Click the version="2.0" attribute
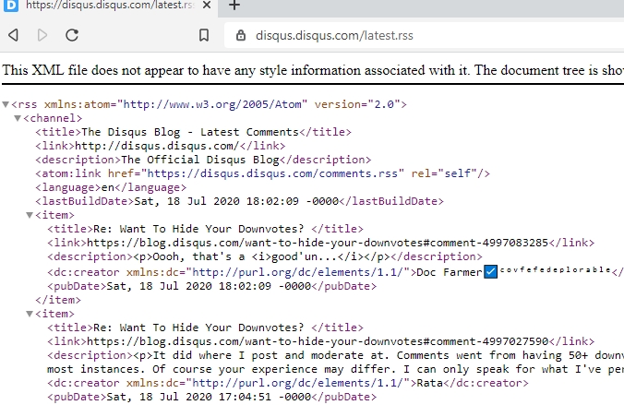Image resolution: width=624 pixels, height=405 pixels. tap(357, 104)
